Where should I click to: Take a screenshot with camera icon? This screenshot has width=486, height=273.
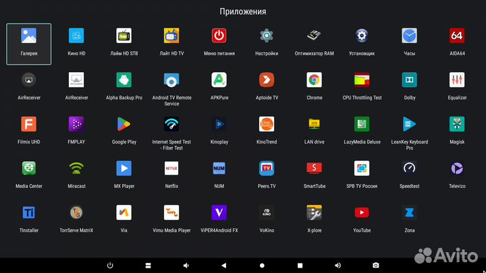pyautogui.click(x=376, y=264)
